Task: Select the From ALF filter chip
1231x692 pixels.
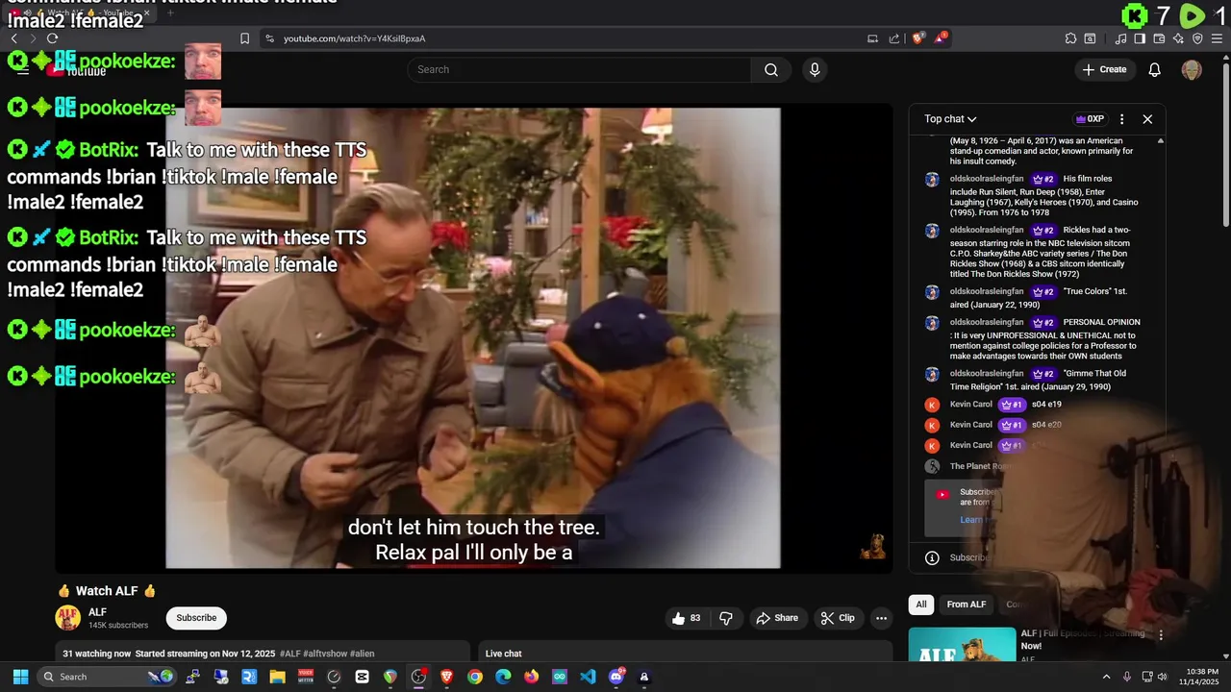Action: click(967, 605)
